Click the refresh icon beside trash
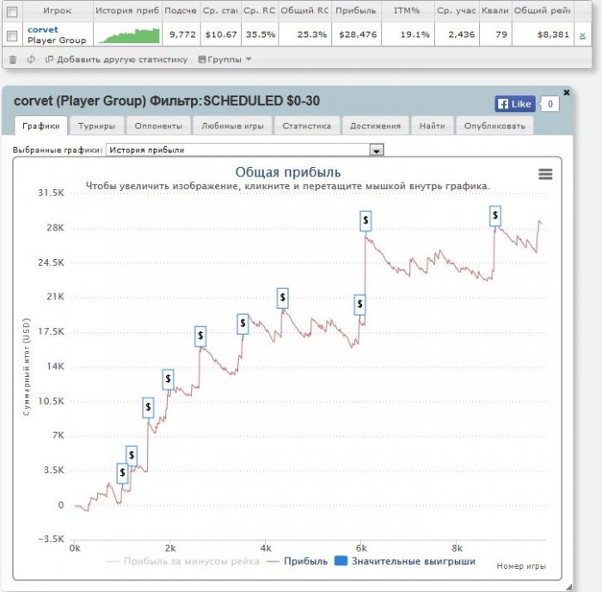602x592 pixels. (x=31, y=59)
